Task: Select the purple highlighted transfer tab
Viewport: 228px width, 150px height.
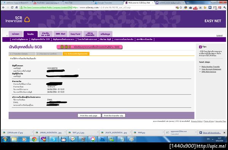Action: (30, 34)
